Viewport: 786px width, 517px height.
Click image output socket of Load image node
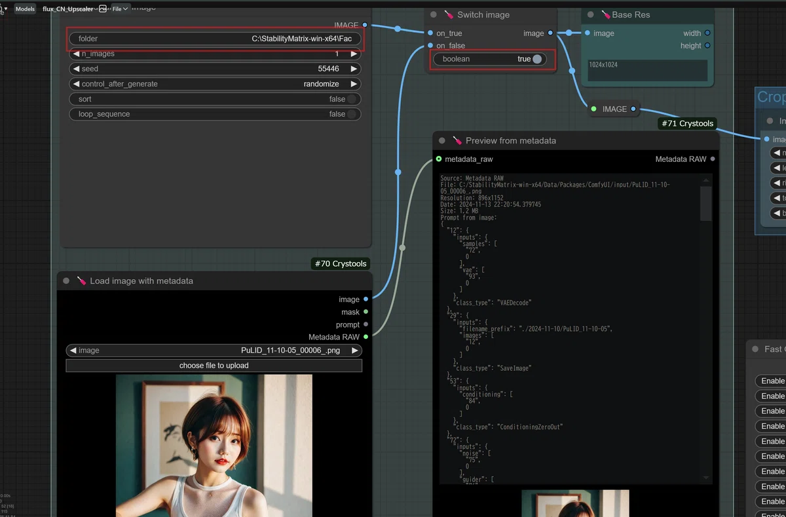[x=365, y=299]
